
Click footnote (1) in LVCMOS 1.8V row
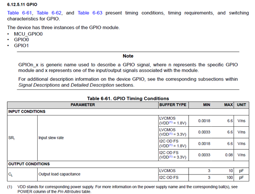(x=170, y=122)
